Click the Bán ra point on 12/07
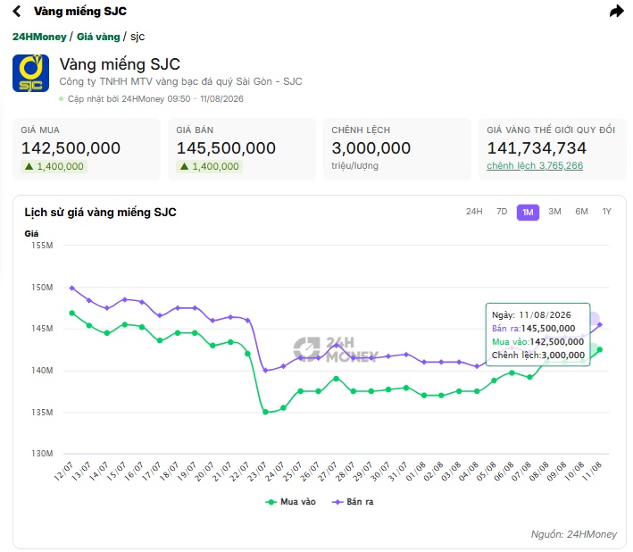 click(x=71, y=288)
